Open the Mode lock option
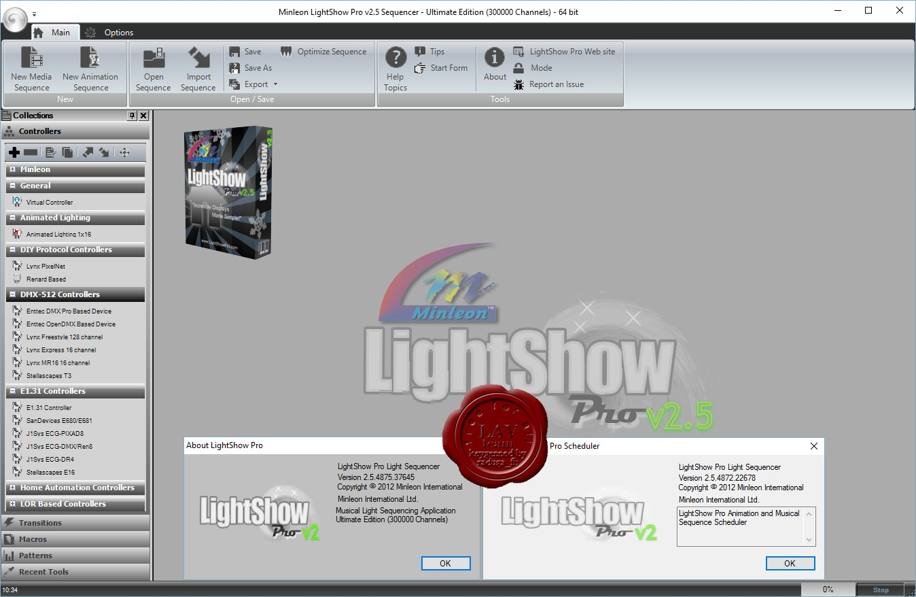 pyautogui.click(x=533, y=68)
